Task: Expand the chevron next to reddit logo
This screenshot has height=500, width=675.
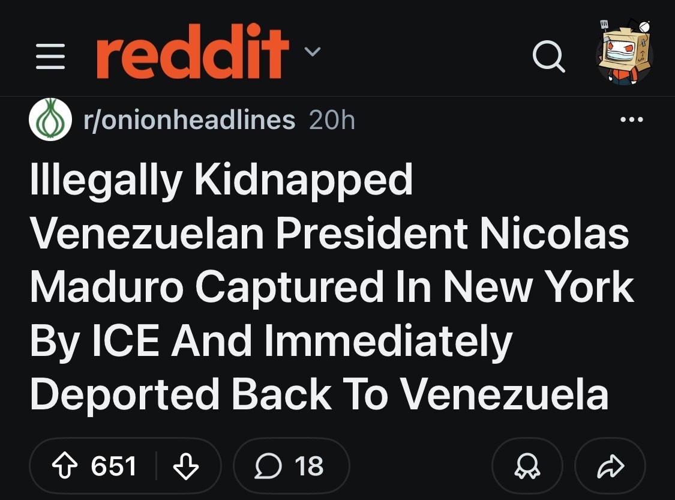Action: click(x=313, y=52)
